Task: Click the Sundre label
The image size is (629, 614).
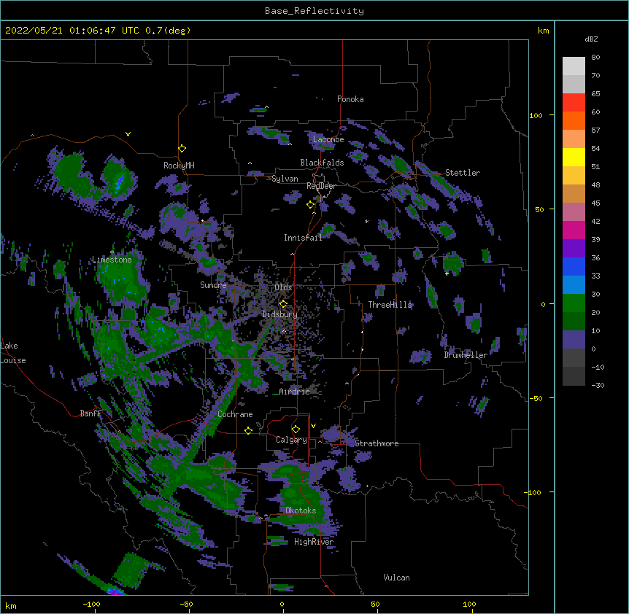Action: (x=213, y=285)
